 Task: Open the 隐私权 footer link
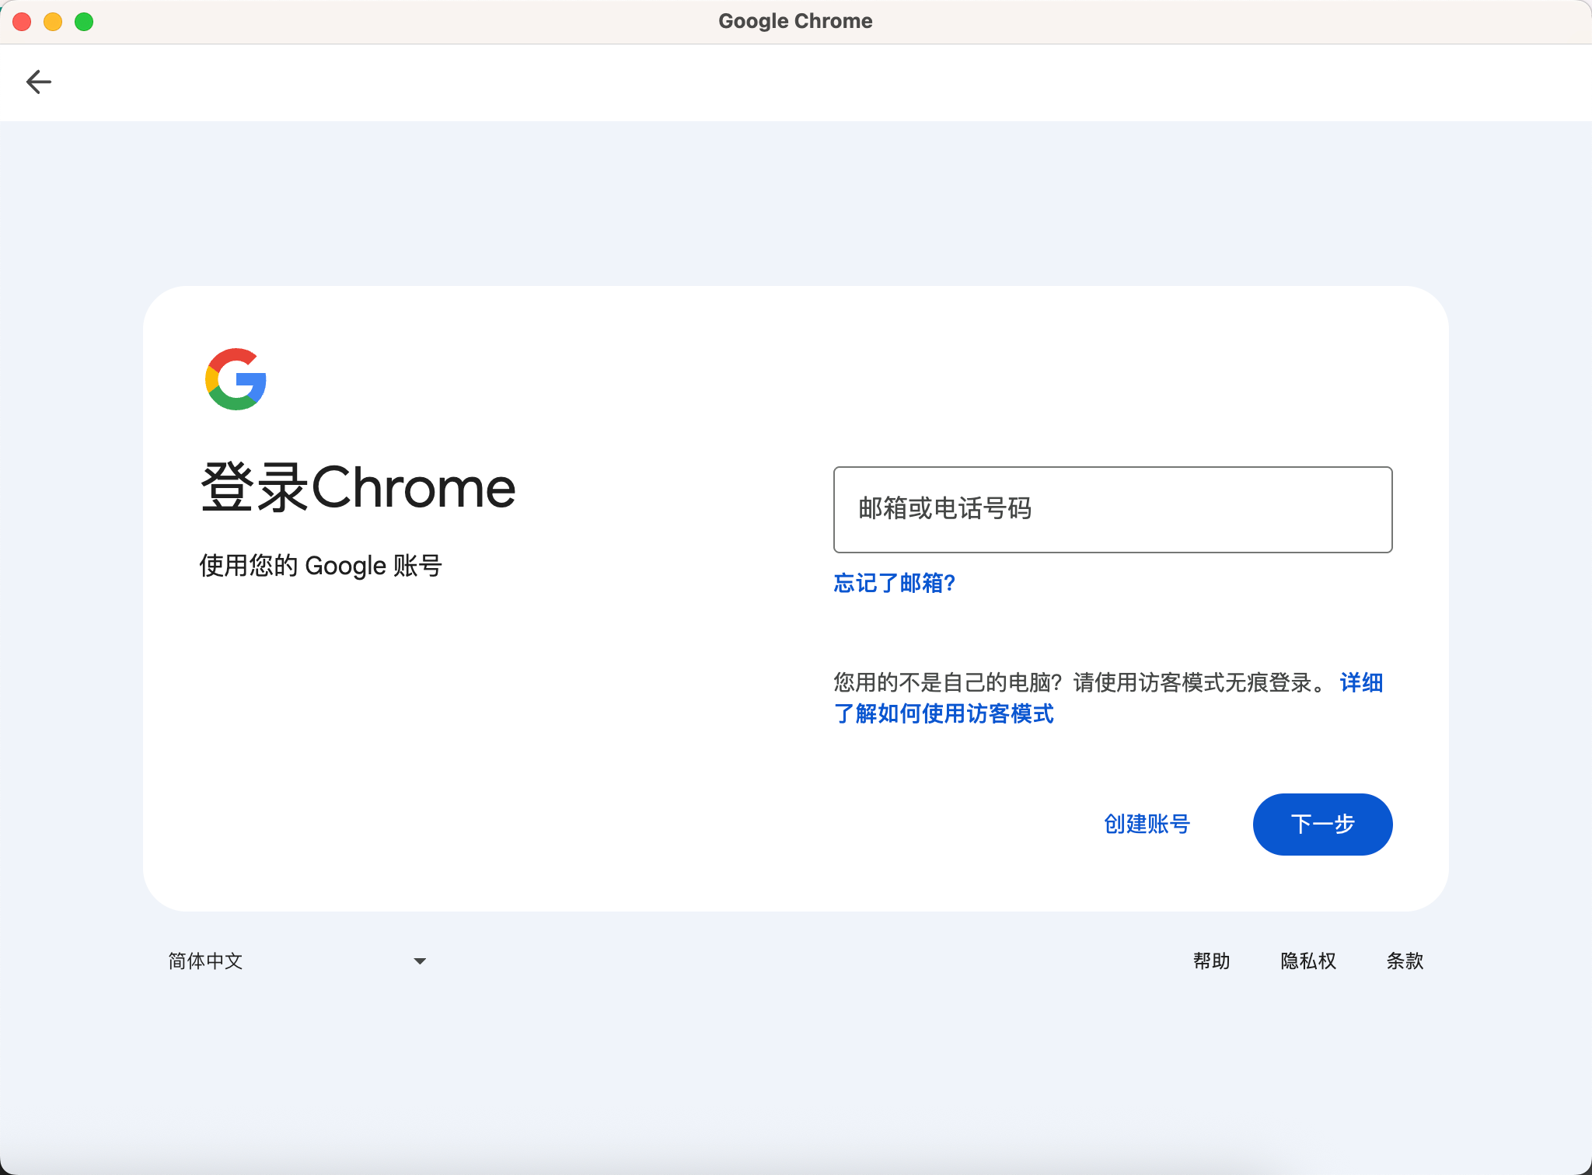coord(1308,961)
